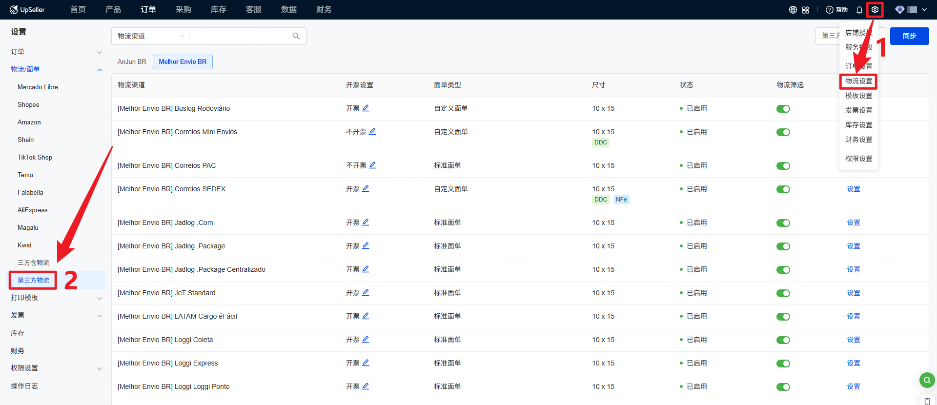Disable logistics filter for Correios SEDEX
The width and height of the screenshot is (937, 405).
tap(783, 189)
